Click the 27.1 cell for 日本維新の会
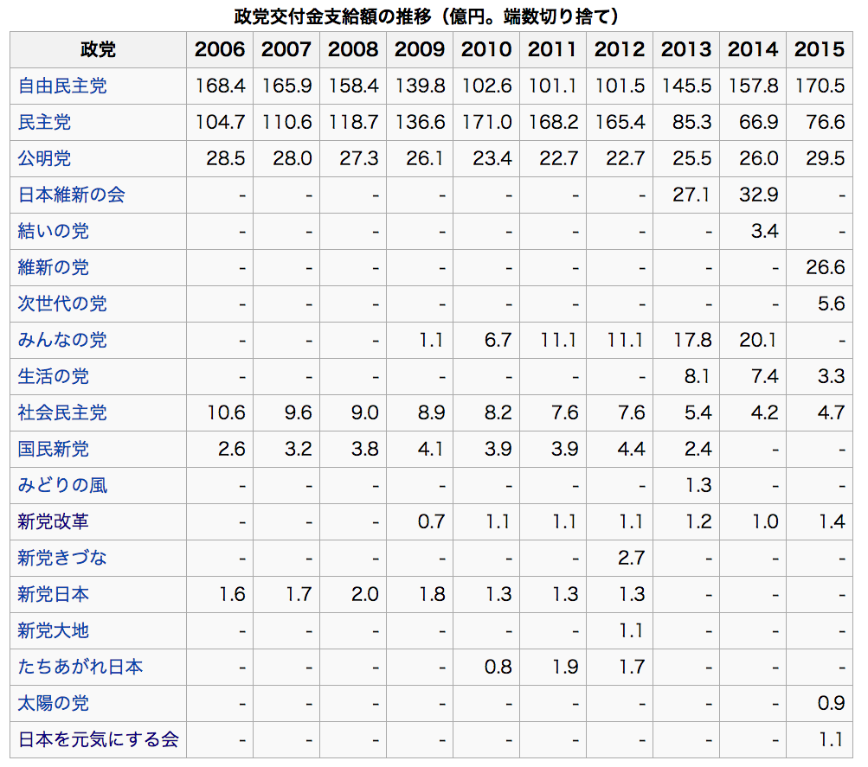The height and width of the screenshot is (767, 868). [686, 195]
